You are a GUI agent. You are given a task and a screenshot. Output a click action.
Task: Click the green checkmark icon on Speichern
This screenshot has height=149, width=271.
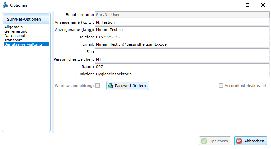point(204,141)
